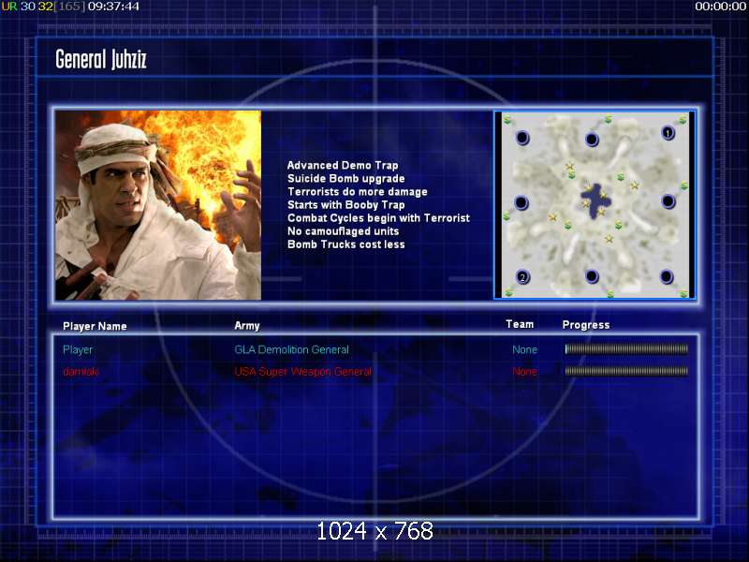Click the 'Army' column header
Viewport: 749px width, 562px height.
click(247, 326)
